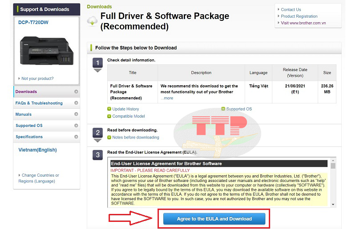This screenshot has height=229, width=356.
Task: Click the Vietnam(English) region label
Action: [x=37, y=150]
